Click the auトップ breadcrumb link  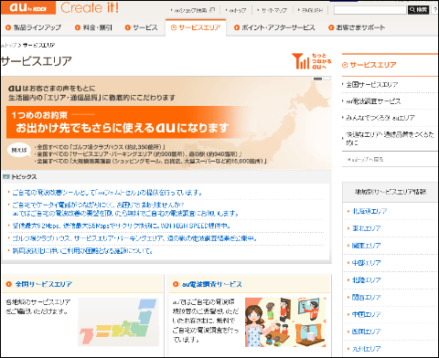[x=8, y=46]
